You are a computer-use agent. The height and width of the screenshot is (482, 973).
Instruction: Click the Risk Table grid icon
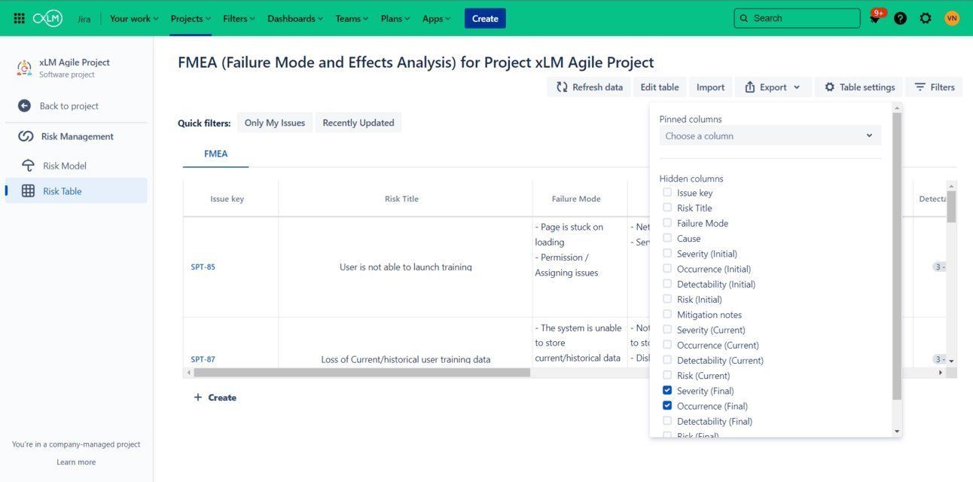point(28,191)
